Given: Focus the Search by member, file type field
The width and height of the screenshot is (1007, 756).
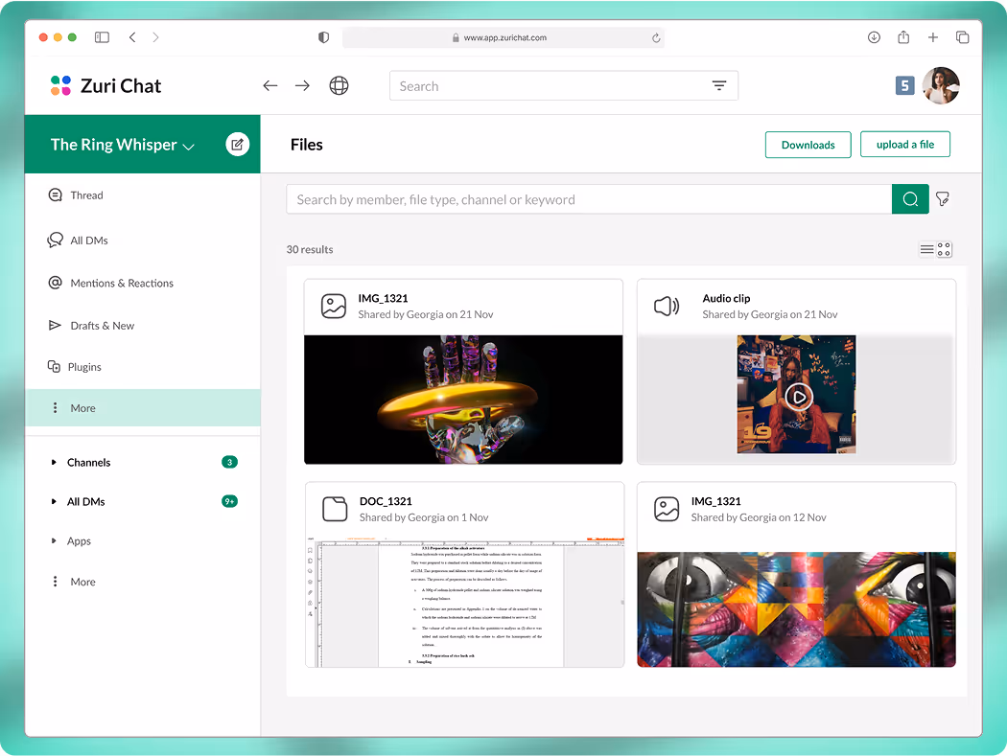Looking at the screenshot, I should pos(589,199).
